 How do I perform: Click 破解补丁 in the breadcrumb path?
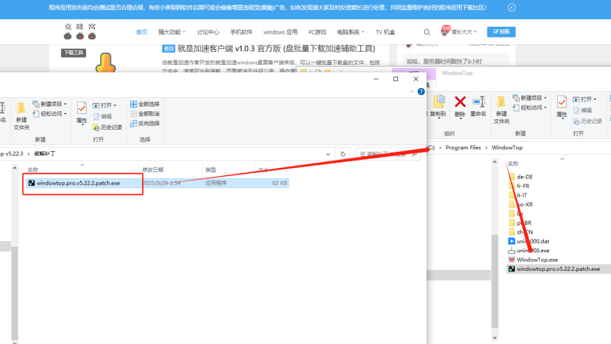tap(45, 154)
